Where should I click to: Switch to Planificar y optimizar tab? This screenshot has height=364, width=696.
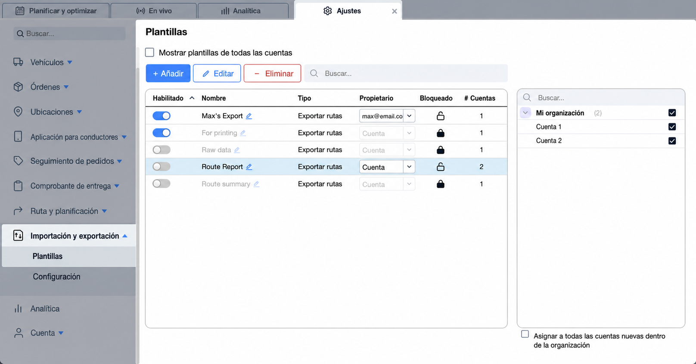coord(56,11)
